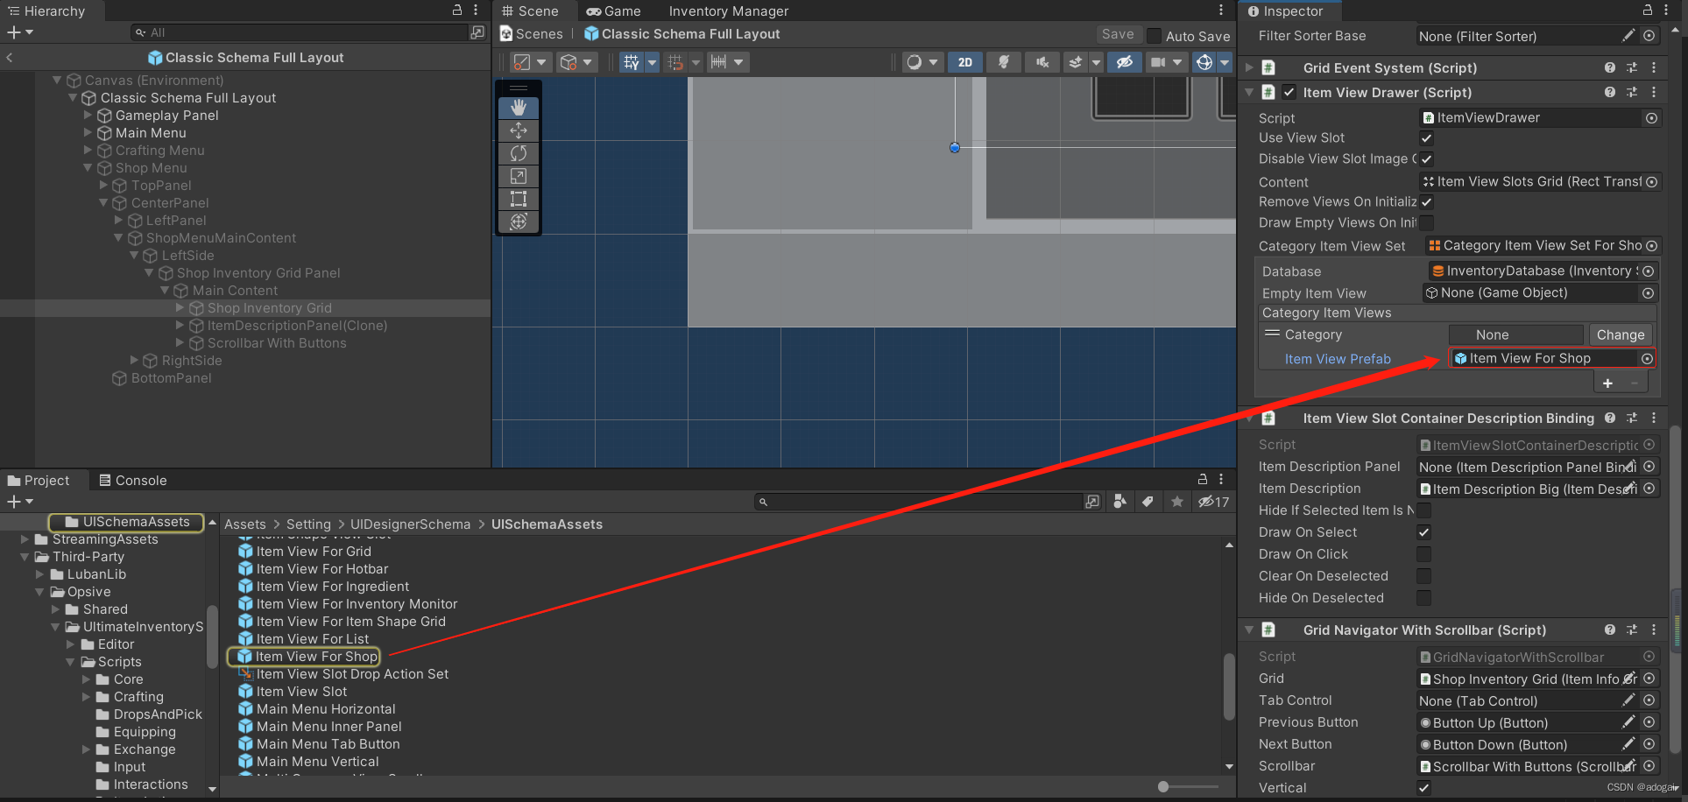Open Item View Drawer more options menu
This screenshot has height=802, width=1688.
(x=1654, y=92)
